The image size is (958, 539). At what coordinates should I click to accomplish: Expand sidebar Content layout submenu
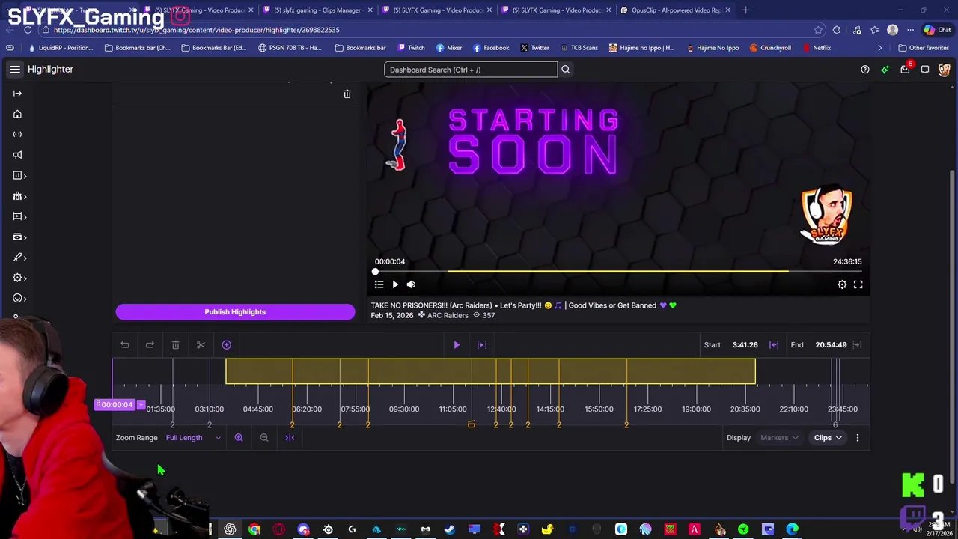19,216
